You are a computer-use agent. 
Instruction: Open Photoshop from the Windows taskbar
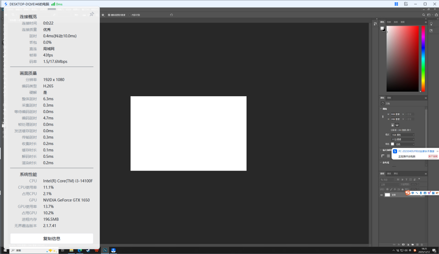105,250
